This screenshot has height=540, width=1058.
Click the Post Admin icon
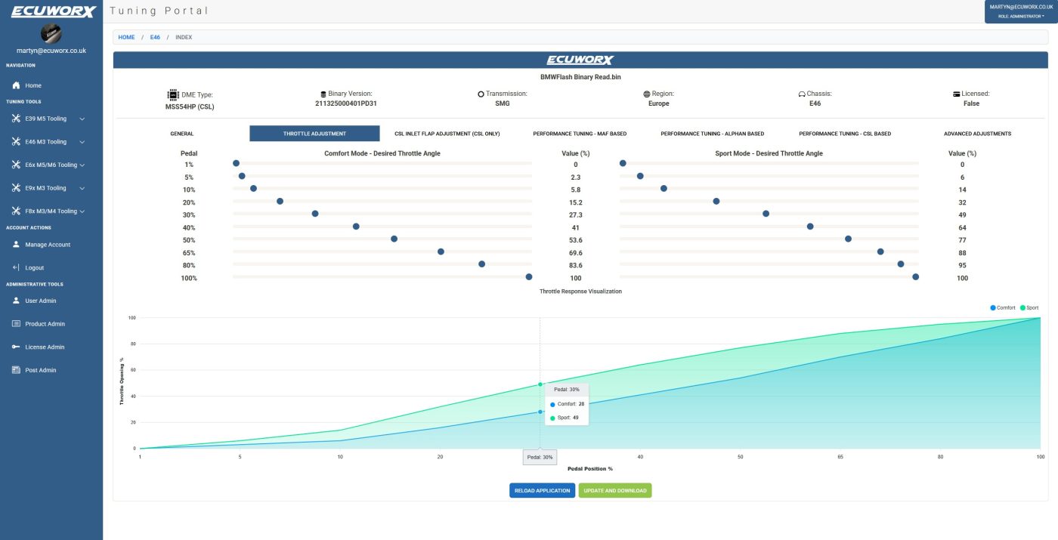17,370
